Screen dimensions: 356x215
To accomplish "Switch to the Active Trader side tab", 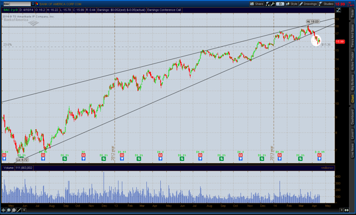I will pyautogui.click(x=352, y=61).
